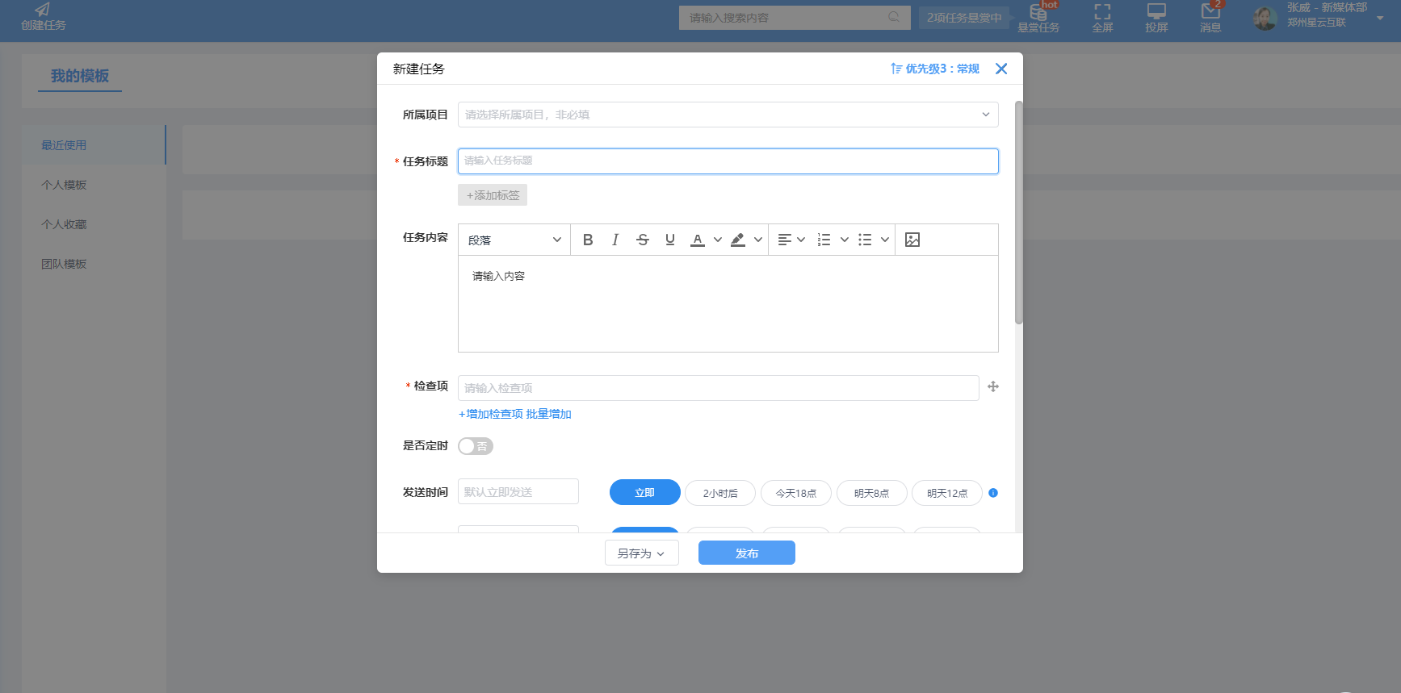Click the drag handle beside checklist item

(x=993, y=387)
